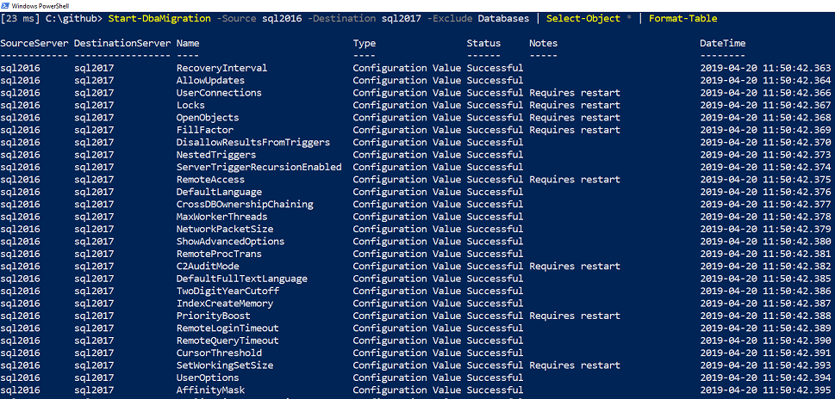Click the Successful status of AllowUpdates row
Image resolution: width=835 pixels, height=399 pixels.
point(495,80)
